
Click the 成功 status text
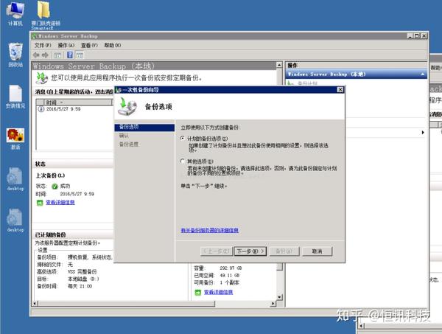pos(65,187)
